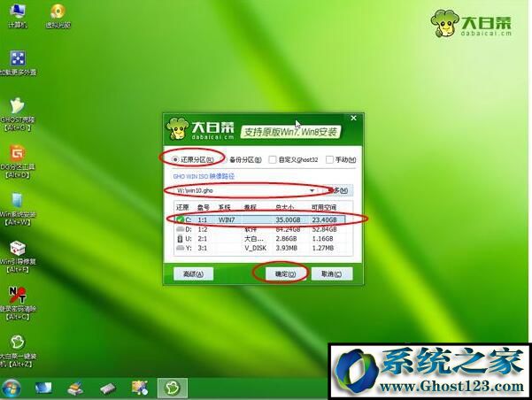The height and width of the screenshot is (400, 532).
Task: Click the U: USB drive icon
Action: [180, 239]
